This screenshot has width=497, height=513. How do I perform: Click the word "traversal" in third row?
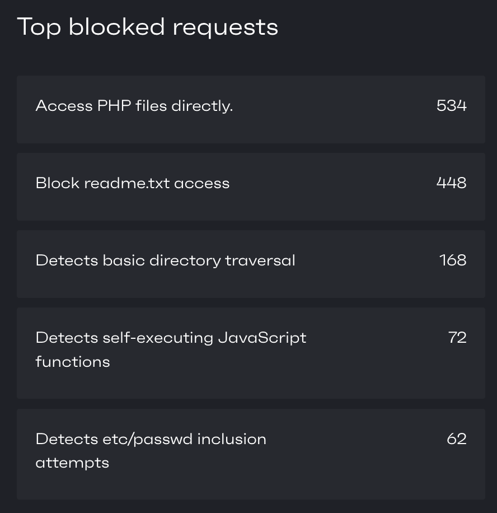point(260,260)
